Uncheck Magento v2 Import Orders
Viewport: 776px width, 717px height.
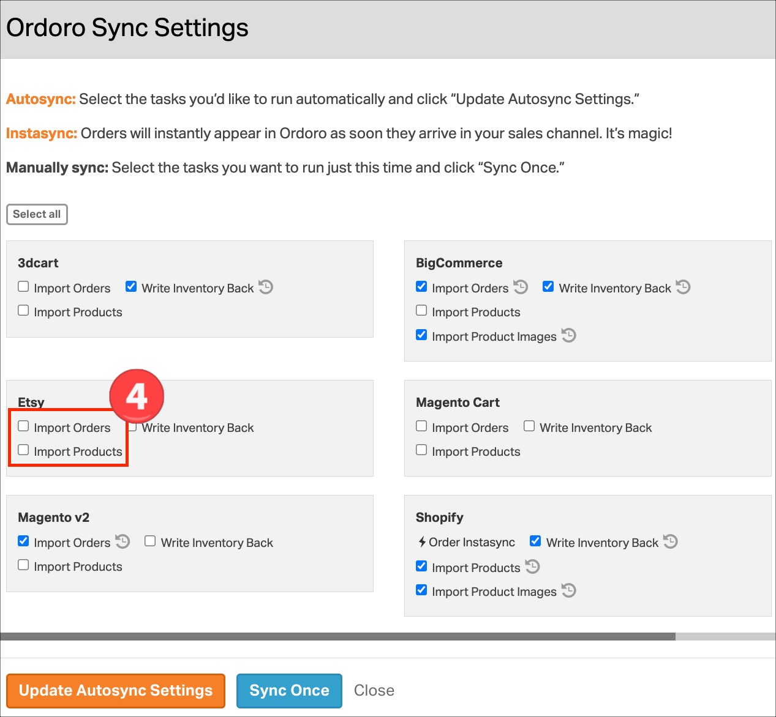(23, 541)
